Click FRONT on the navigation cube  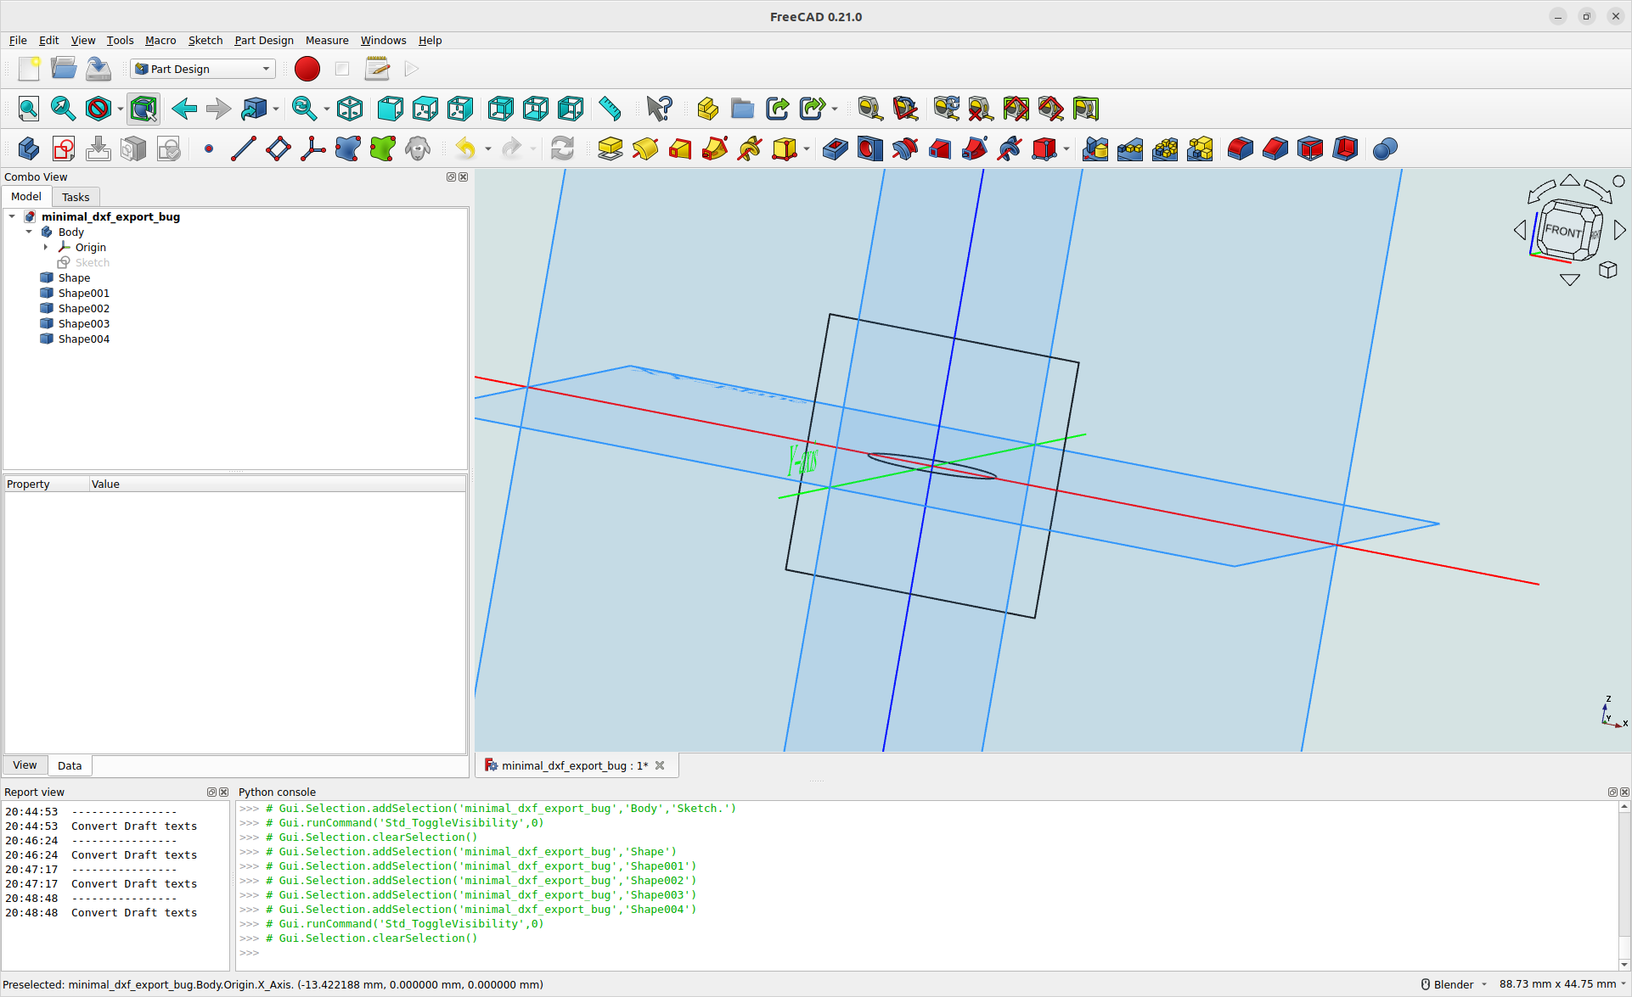click(1562, 229)
